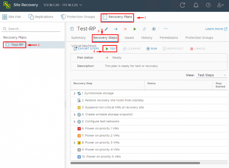Open the Issues tab
Screen dimensions: 229x168
129,38
